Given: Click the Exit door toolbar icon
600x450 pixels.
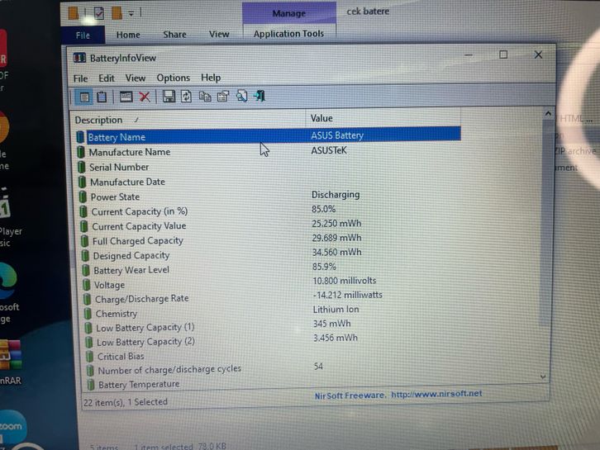Looking at the screenshot, I should pos(260,96).
